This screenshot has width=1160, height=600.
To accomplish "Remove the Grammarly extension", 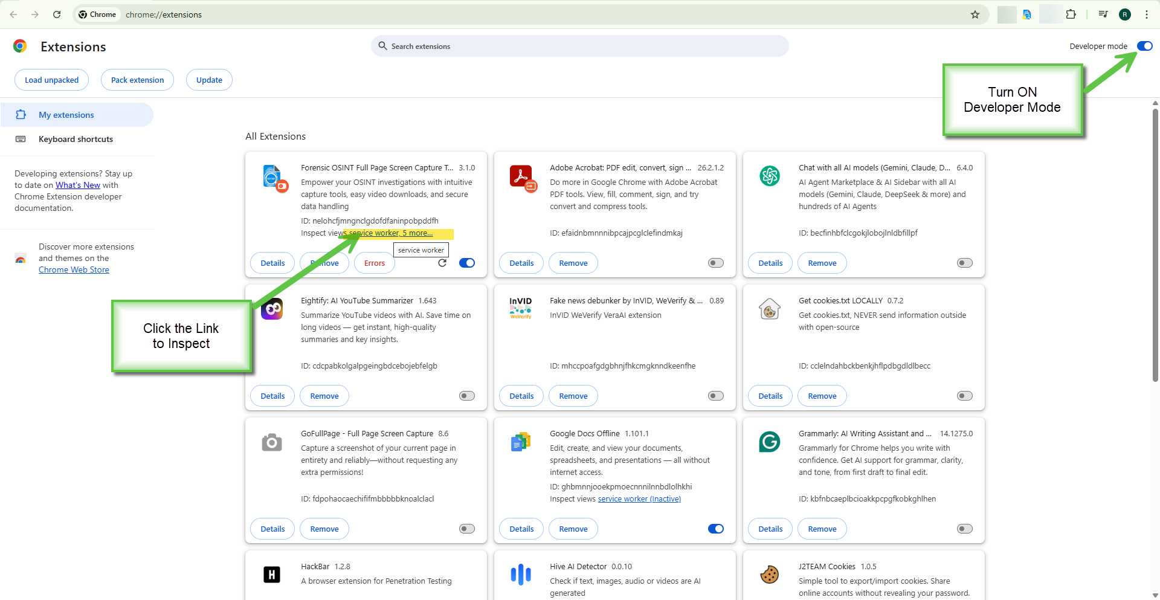I will pos(822,529).
